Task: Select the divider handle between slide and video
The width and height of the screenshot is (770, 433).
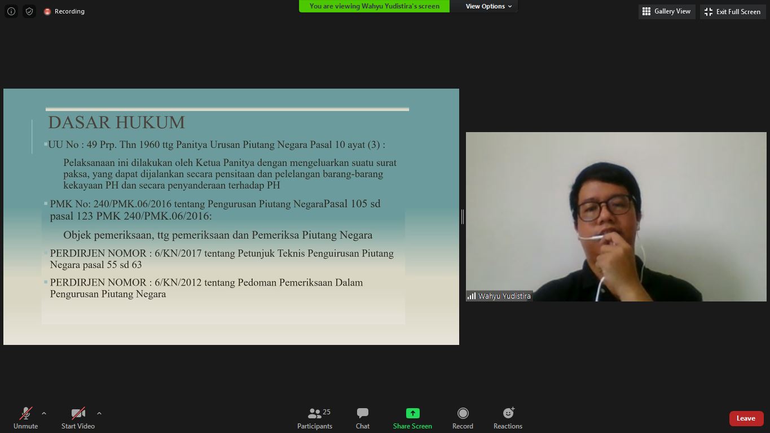Action: point(463,217)
